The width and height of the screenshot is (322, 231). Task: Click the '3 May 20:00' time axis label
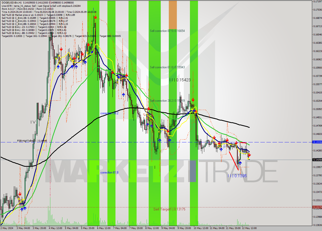(x=39, y=228)
